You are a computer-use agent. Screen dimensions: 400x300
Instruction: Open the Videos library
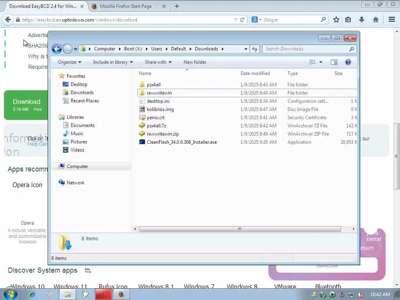pyautogui.click(x=77, y=150)
